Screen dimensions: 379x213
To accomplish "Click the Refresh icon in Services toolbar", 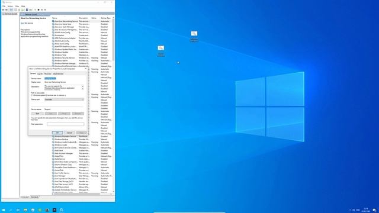I will 19,10.
